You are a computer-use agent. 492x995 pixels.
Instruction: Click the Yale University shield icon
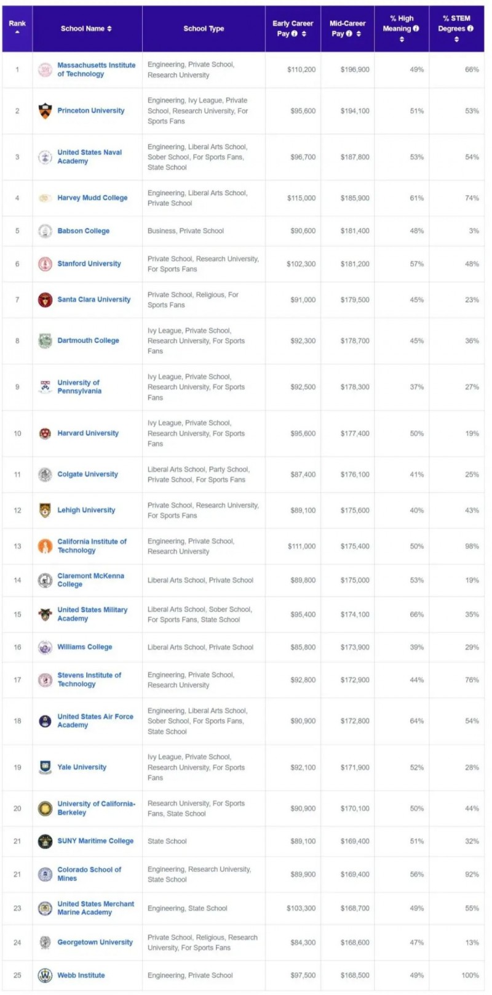(45, 767)
